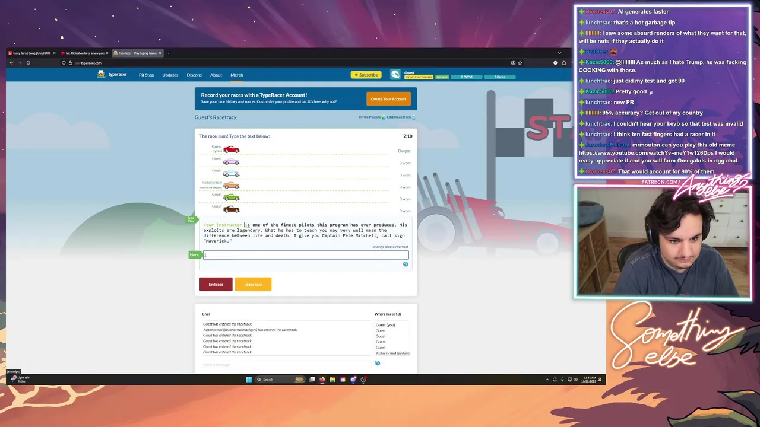This screenshot has height=427, width=760.
Task: Click the chat message input field
Action: 286,364
